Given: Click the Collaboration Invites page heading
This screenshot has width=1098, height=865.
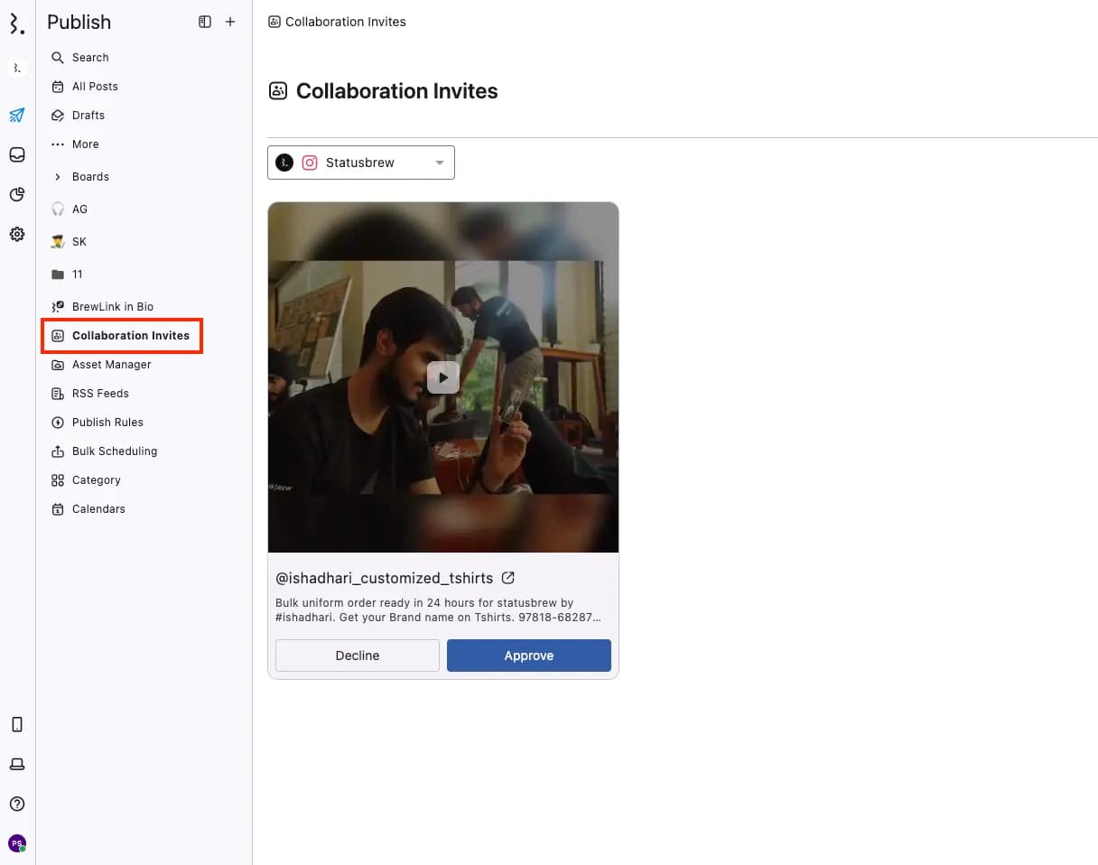Looking at the screenshot, I should pyautogui.click(x=397, y=91).
